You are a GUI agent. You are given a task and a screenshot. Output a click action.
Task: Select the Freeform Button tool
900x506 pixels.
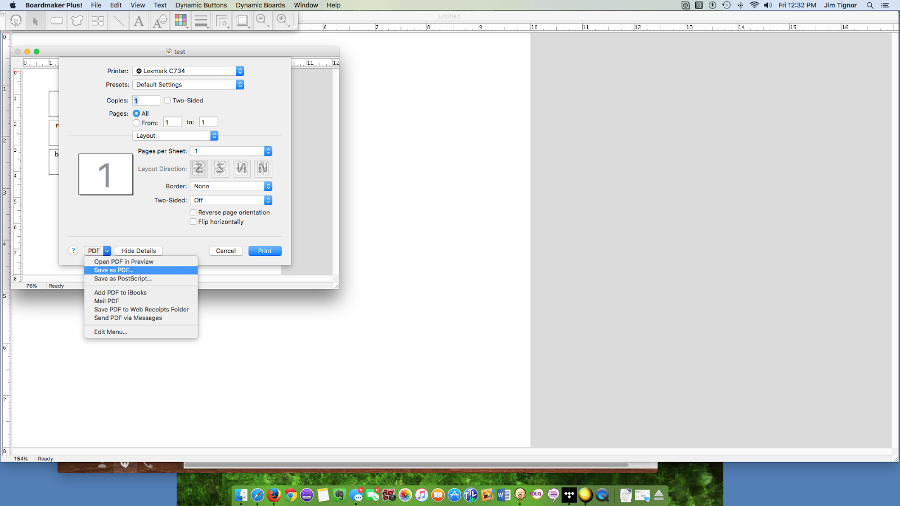(x=77, y=20)
